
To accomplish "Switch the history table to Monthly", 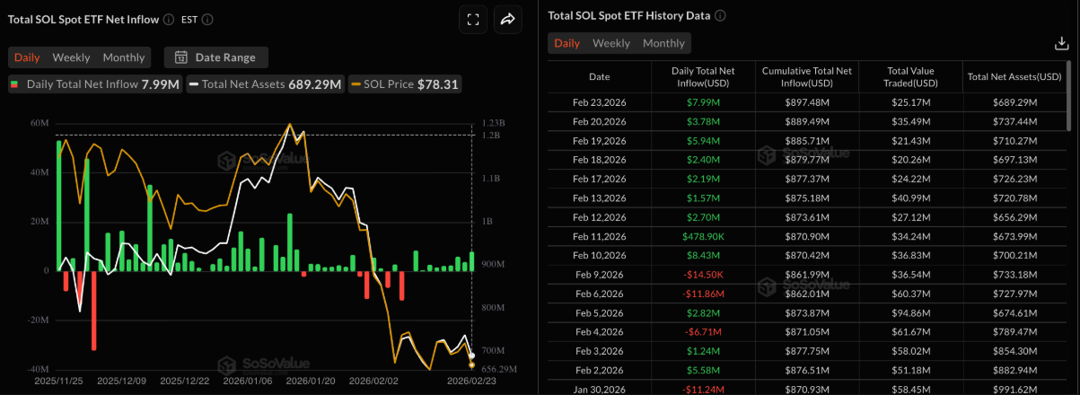I will click(663, 43).
